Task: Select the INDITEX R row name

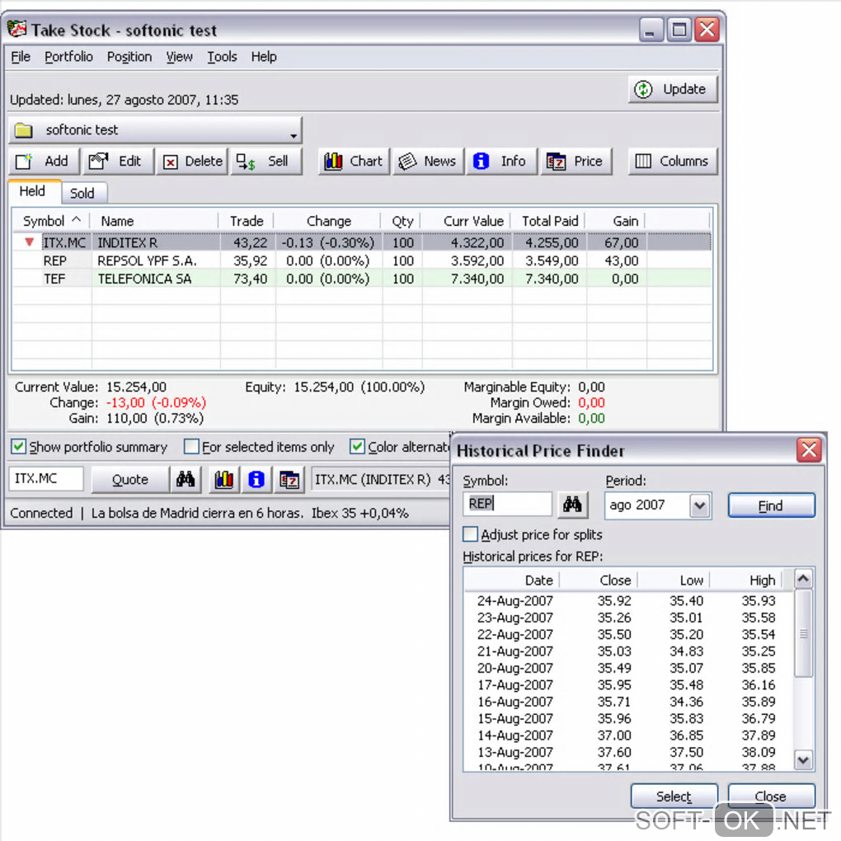Action: [x=128, y=243]
